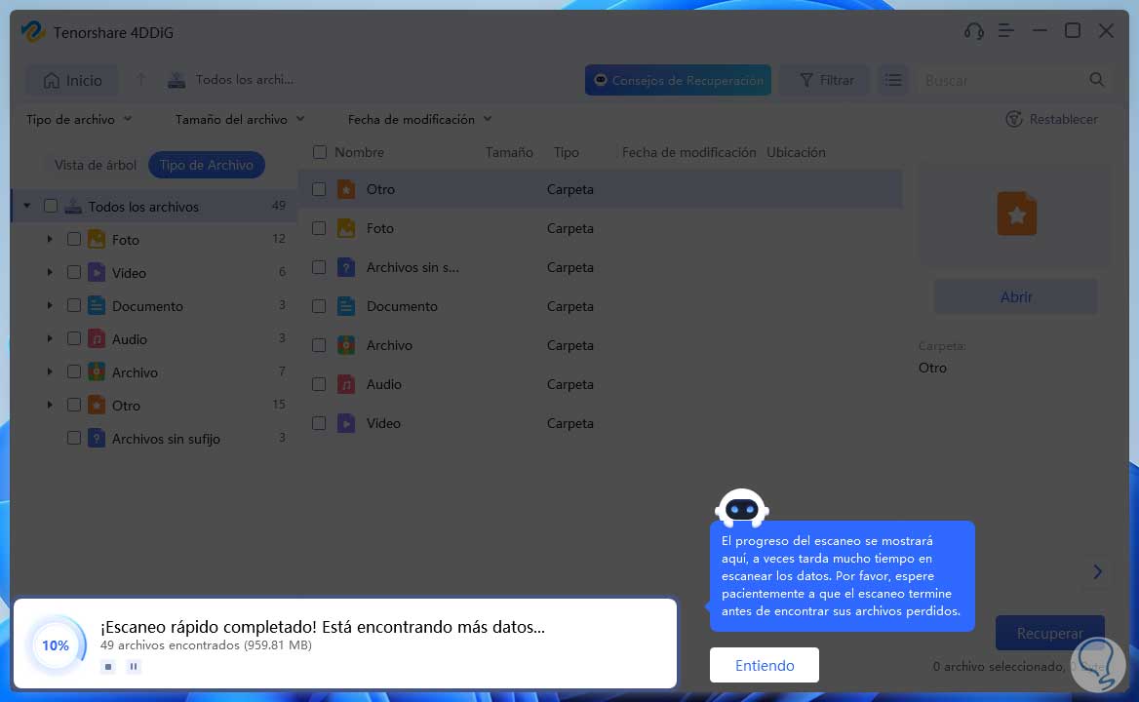This screenshot has width=1139, height=702.
Task: Expand the Foto tree node
Action: point(50,239)
